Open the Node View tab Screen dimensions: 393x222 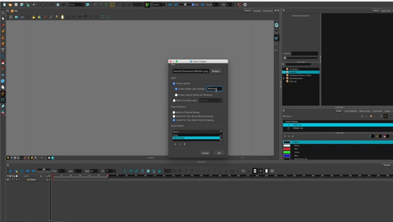386,11
